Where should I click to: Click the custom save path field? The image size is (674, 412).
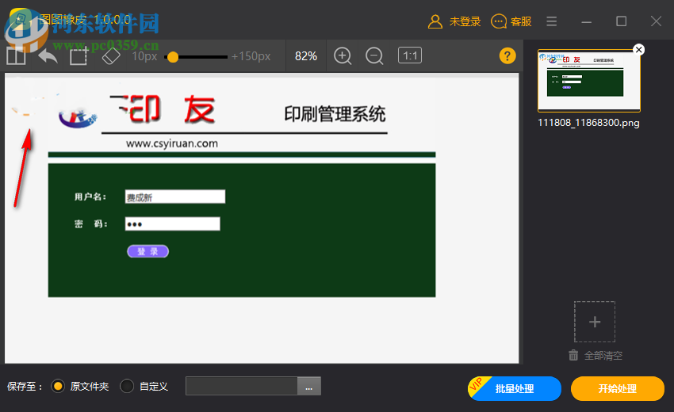pos(242,386)
